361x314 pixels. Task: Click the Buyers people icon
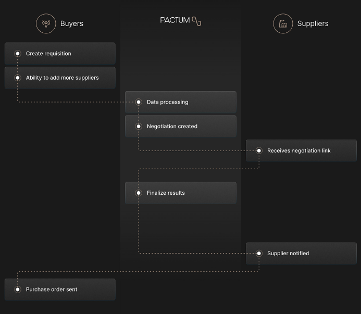pos(46,23)
